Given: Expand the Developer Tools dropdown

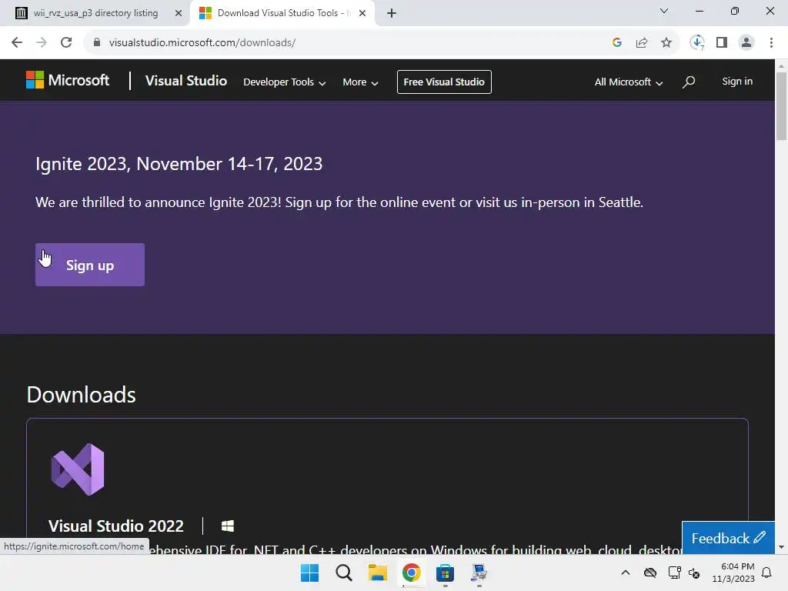Looking at the screenshot, I should [x=285, y=82].
